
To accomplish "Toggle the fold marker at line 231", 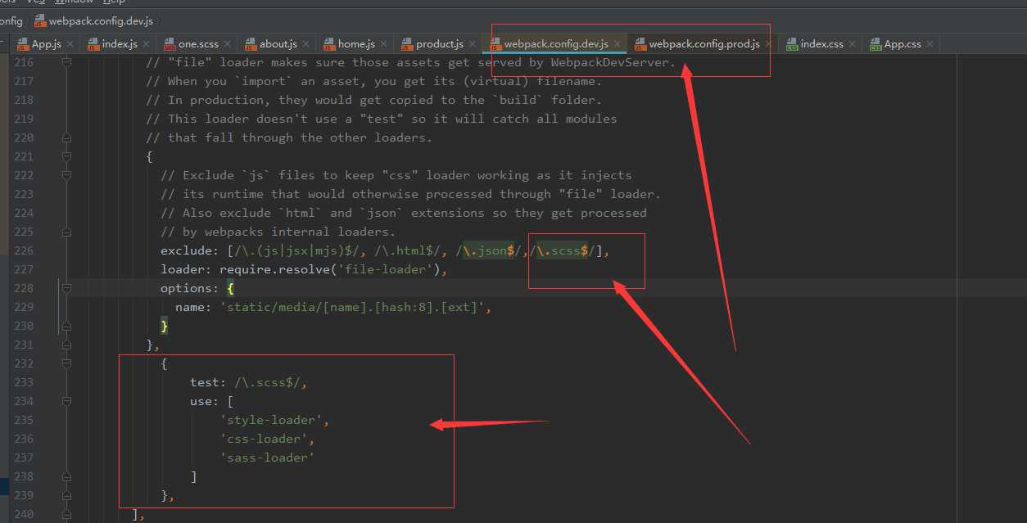I will tap(67, 345).
